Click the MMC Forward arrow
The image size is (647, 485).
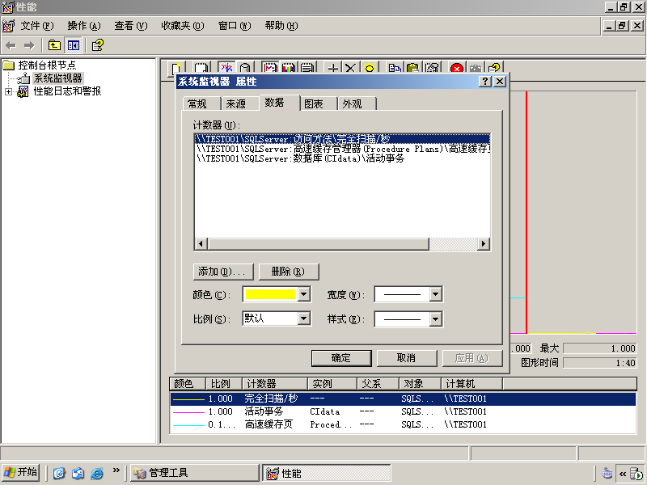[x=29, y=45]
